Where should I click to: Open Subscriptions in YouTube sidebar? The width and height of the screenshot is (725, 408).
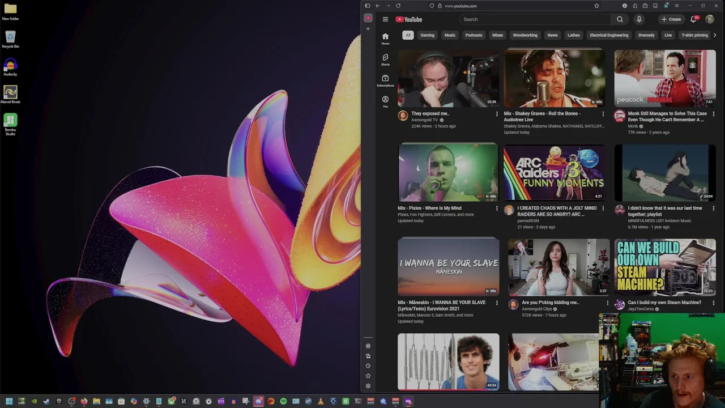[385, 80]
